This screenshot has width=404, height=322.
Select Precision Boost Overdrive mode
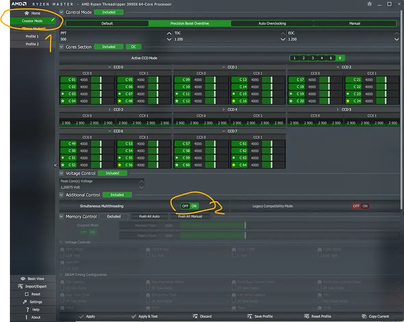pyautogui.click(x=190, y=24)
